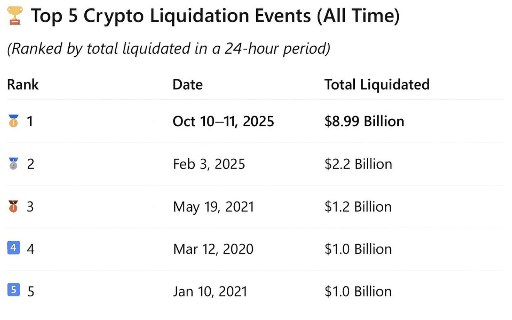Click the italic 24-hour period subtitle

click(168, 49)
